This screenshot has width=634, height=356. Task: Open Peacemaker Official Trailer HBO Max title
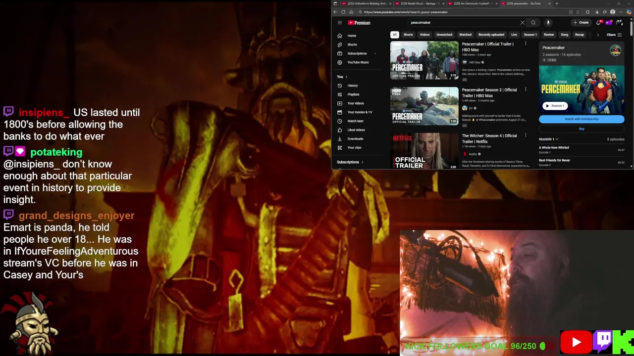pyautogui.click(x=487, y=47)
